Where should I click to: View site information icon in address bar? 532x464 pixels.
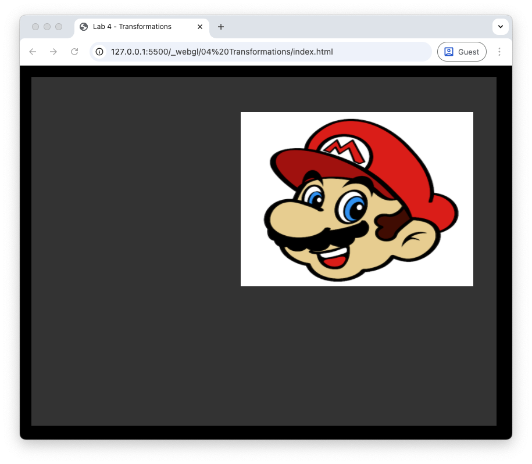click(x=99, y=52)
